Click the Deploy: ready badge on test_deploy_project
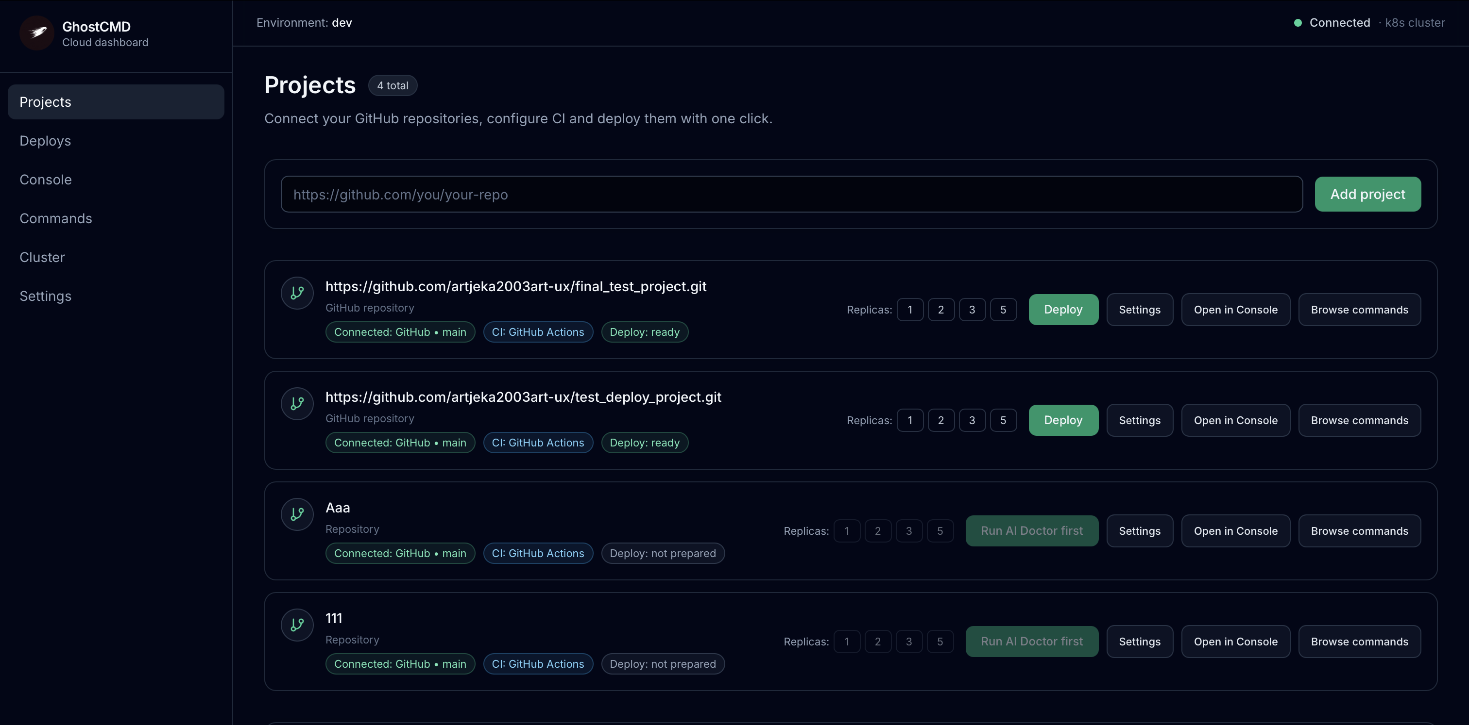 [x=645, y=443]
